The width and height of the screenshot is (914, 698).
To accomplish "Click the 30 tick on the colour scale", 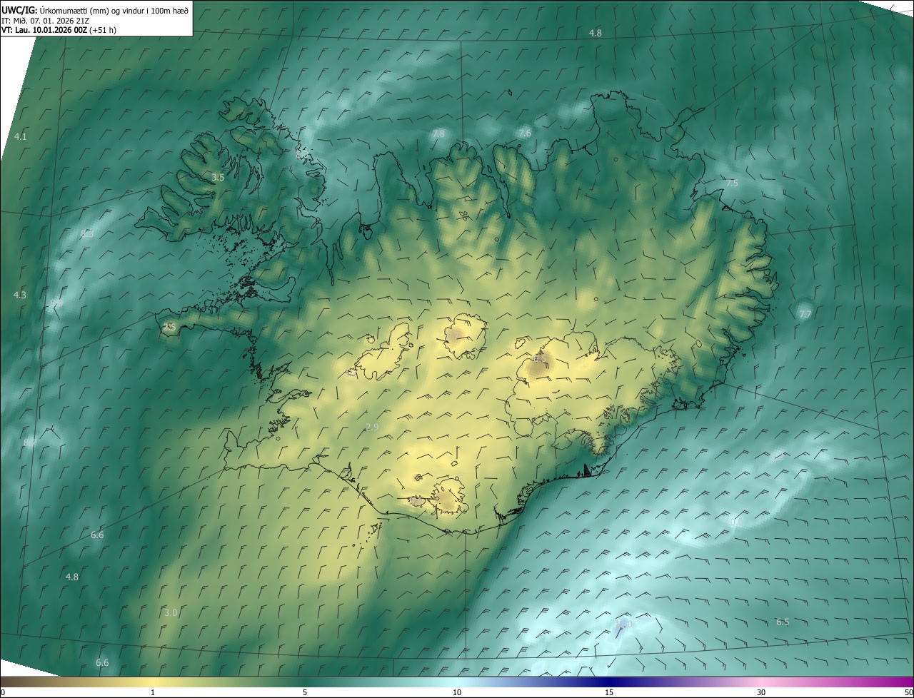I will (x=761, y=692).
